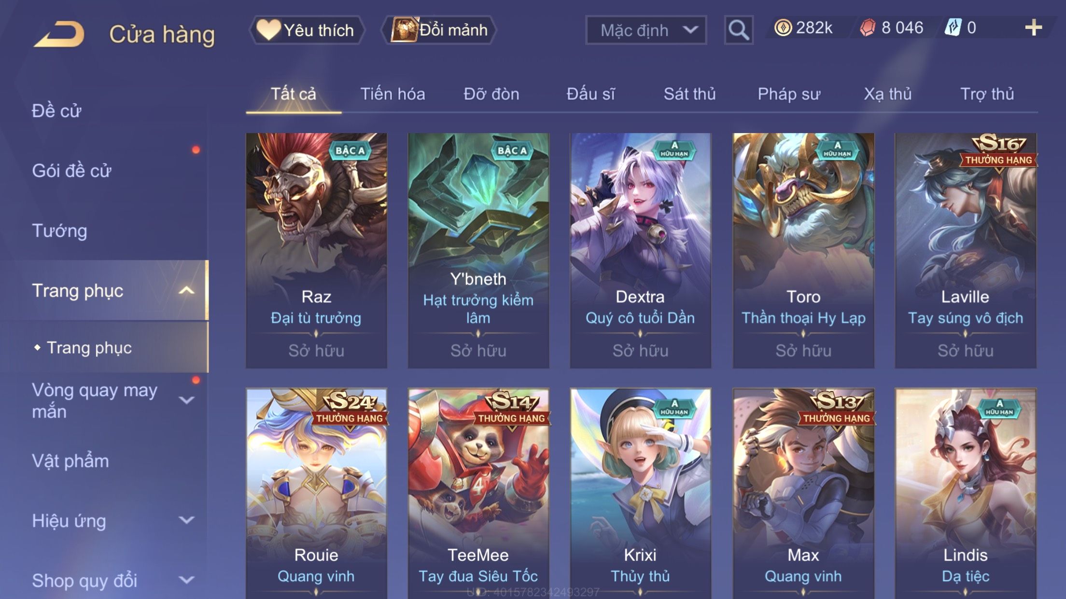Select the Tiến hóa tab
The image size is (1066, 599).
[393, 94]
